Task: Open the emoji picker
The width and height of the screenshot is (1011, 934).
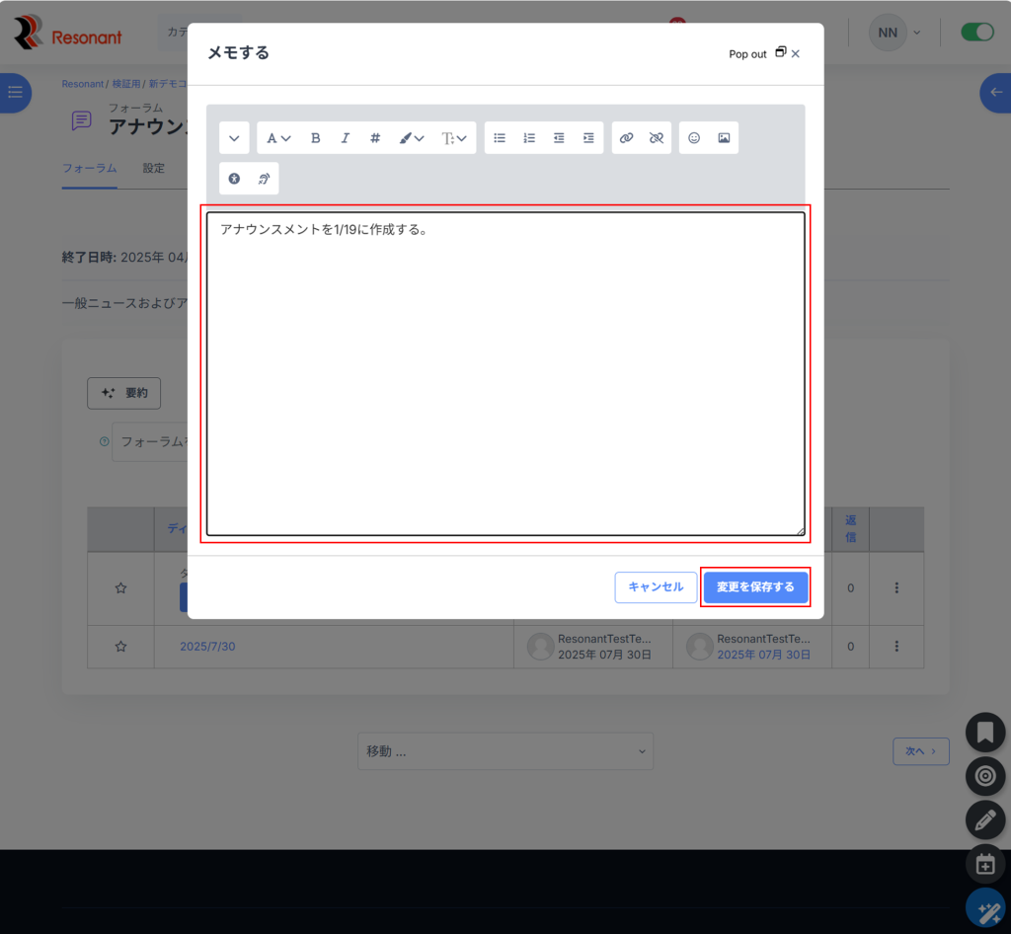Action: pos(694,138)
